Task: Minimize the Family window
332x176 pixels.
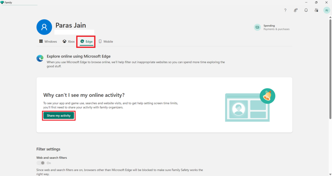Action: [x=306, y=3]
